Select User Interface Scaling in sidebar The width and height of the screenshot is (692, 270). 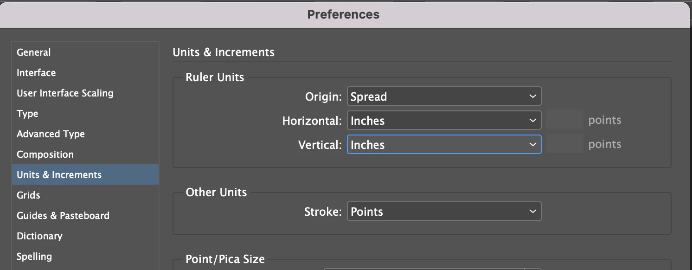(65, 93)
